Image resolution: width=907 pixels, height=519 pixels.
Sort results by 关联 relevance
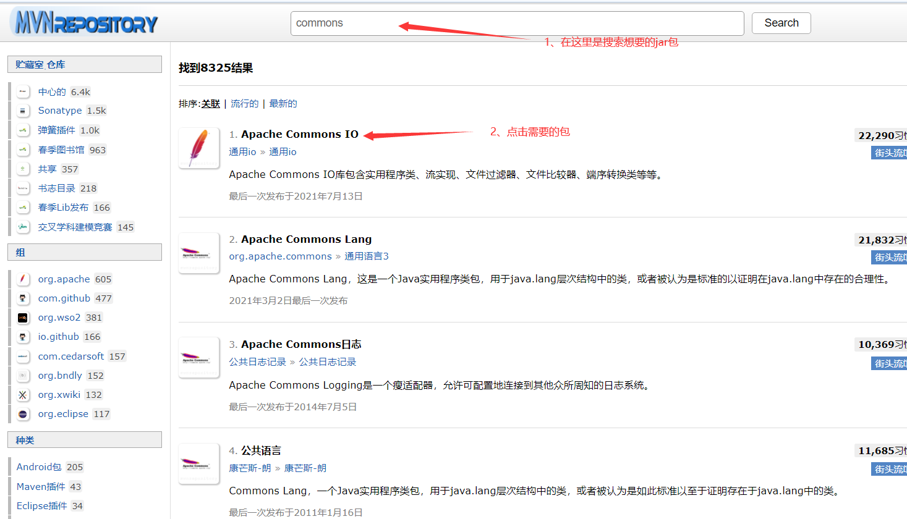click(211, 104)
